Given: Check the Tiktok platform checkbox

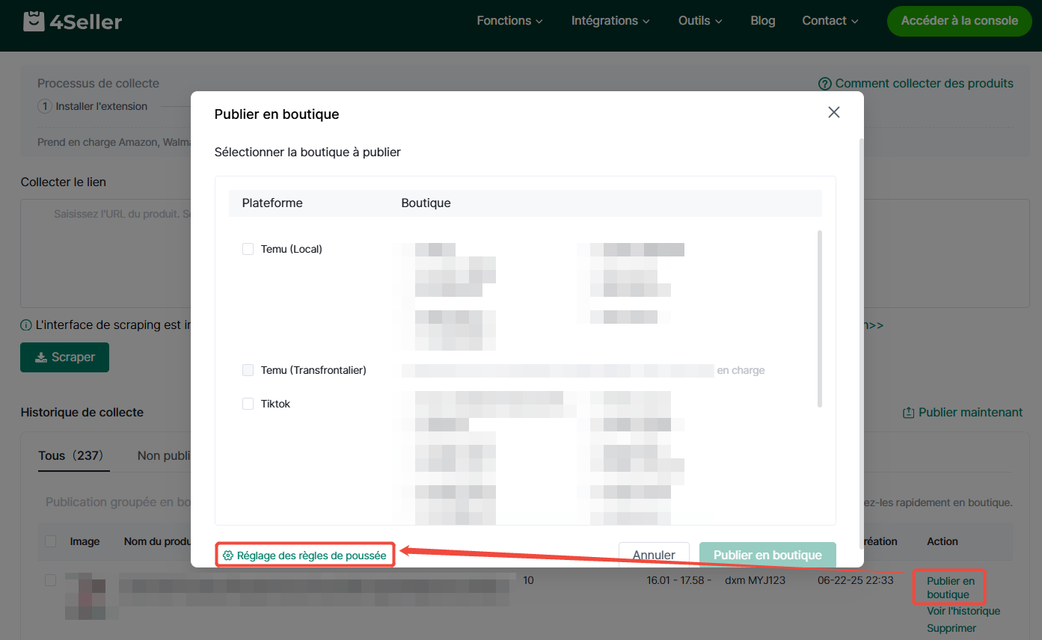Looking at the screenshot, I should (248, 404).
